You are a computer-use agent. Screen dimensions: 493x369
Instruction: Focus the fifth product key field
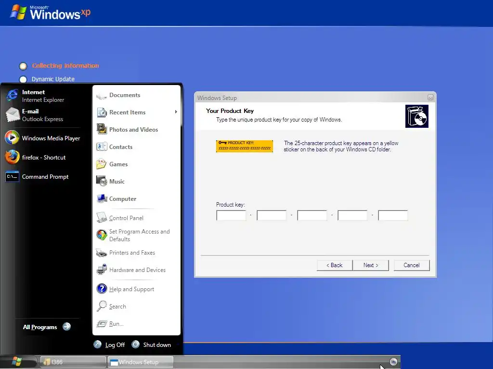(x=393, y=215)
